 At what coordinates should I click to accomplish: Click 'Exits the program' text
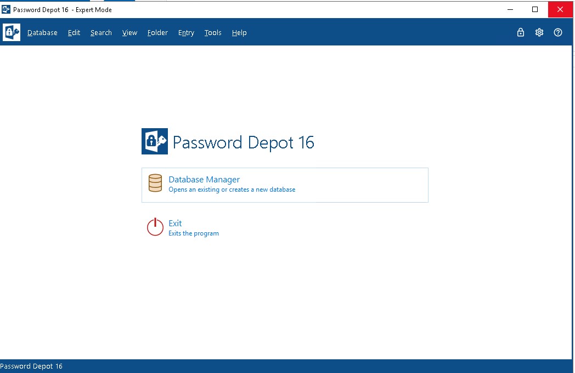tap(194, 233)
